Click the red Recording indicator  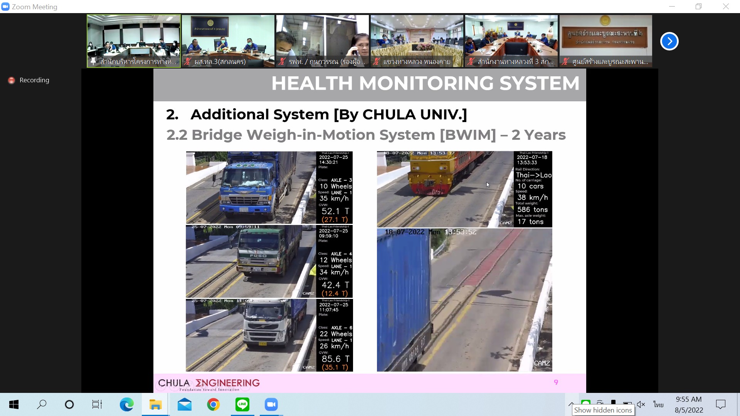pos(12,80)
